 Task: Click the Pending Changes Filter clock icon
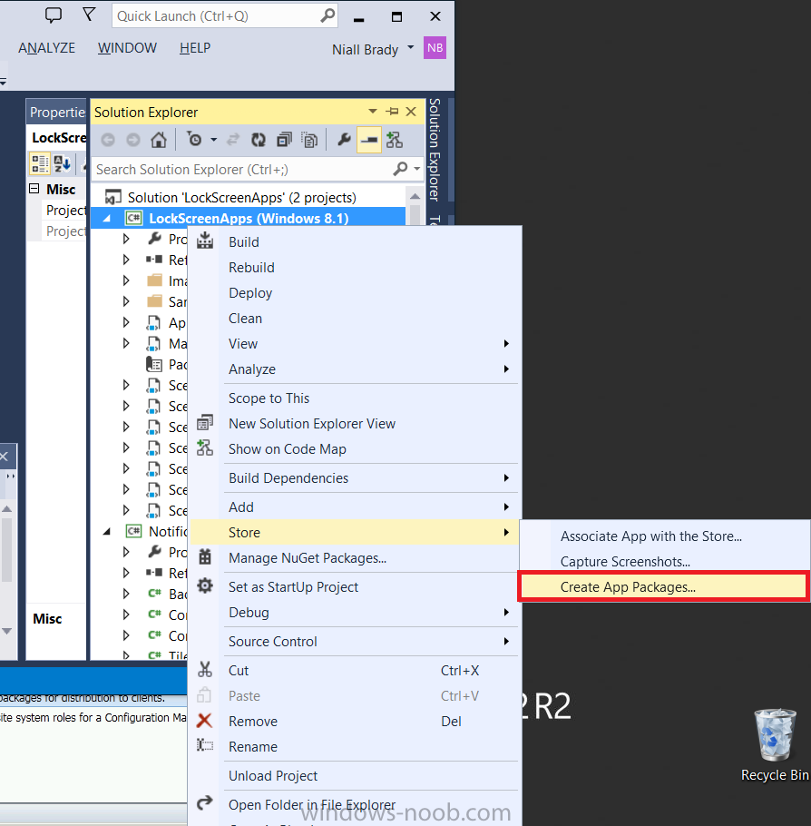(x=194, y=140)
